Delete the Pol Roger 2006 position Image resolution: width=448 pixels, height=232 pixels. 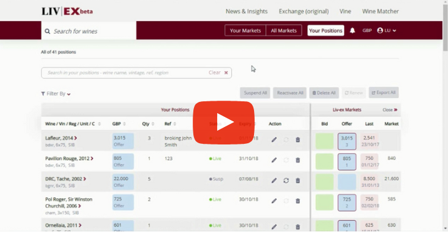[298, 201]
